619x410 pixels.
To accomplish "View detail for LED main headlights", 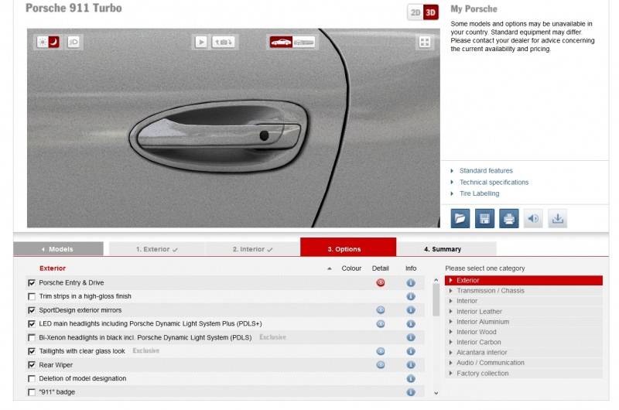I will 381,324.
